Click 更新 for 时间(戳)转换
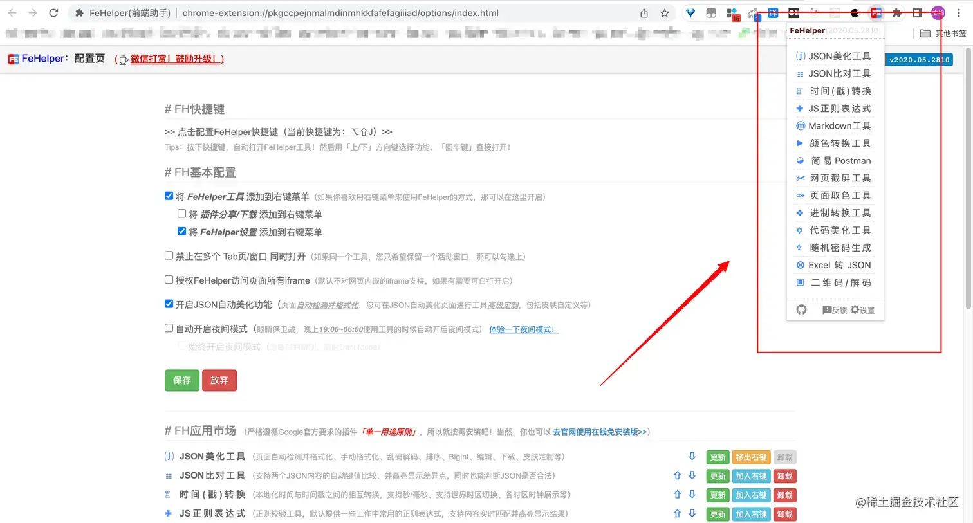This screenshot has height=523, width=973. point(718,495)
